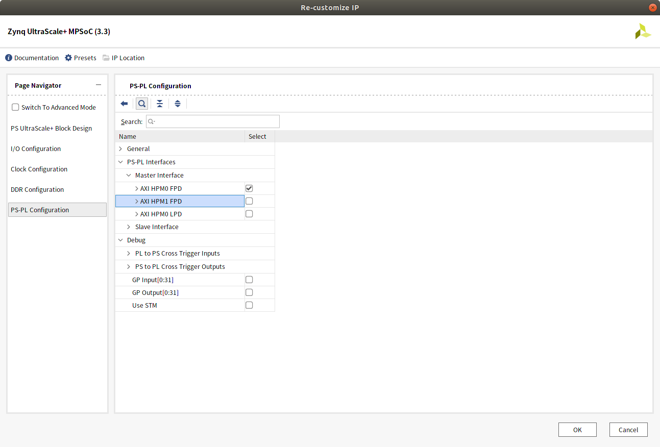Select the GP Input[0:31] row label
Viewport: 660px width, 447px height.
(153, 280)
